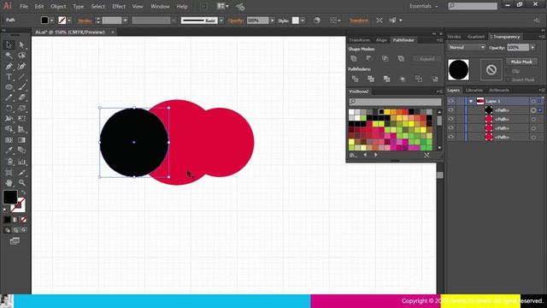Image resolution: width=547 pixels, height=308 pixels.
Task: Select the Selection tool (black arrow)
Action: [9, 45]
